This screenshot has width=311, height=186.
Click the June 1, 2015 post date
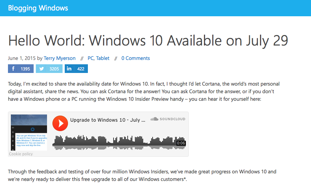[21, 58]
